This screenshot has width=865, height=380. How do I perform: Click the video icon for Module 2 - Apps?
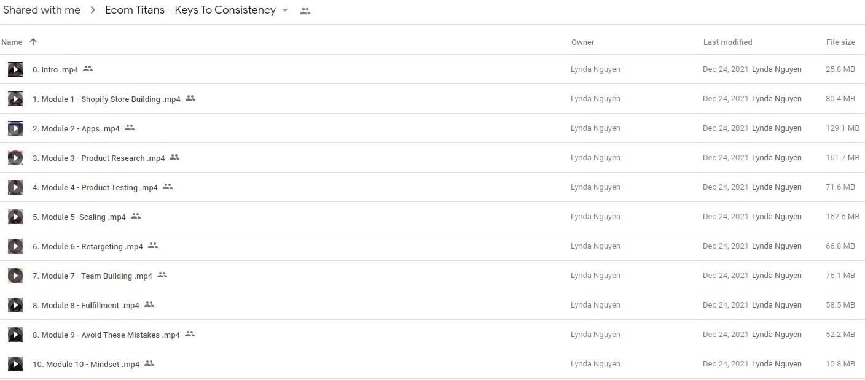click(15, 128)
